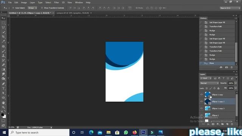Select the Eyedropper tool

point(3,41)
